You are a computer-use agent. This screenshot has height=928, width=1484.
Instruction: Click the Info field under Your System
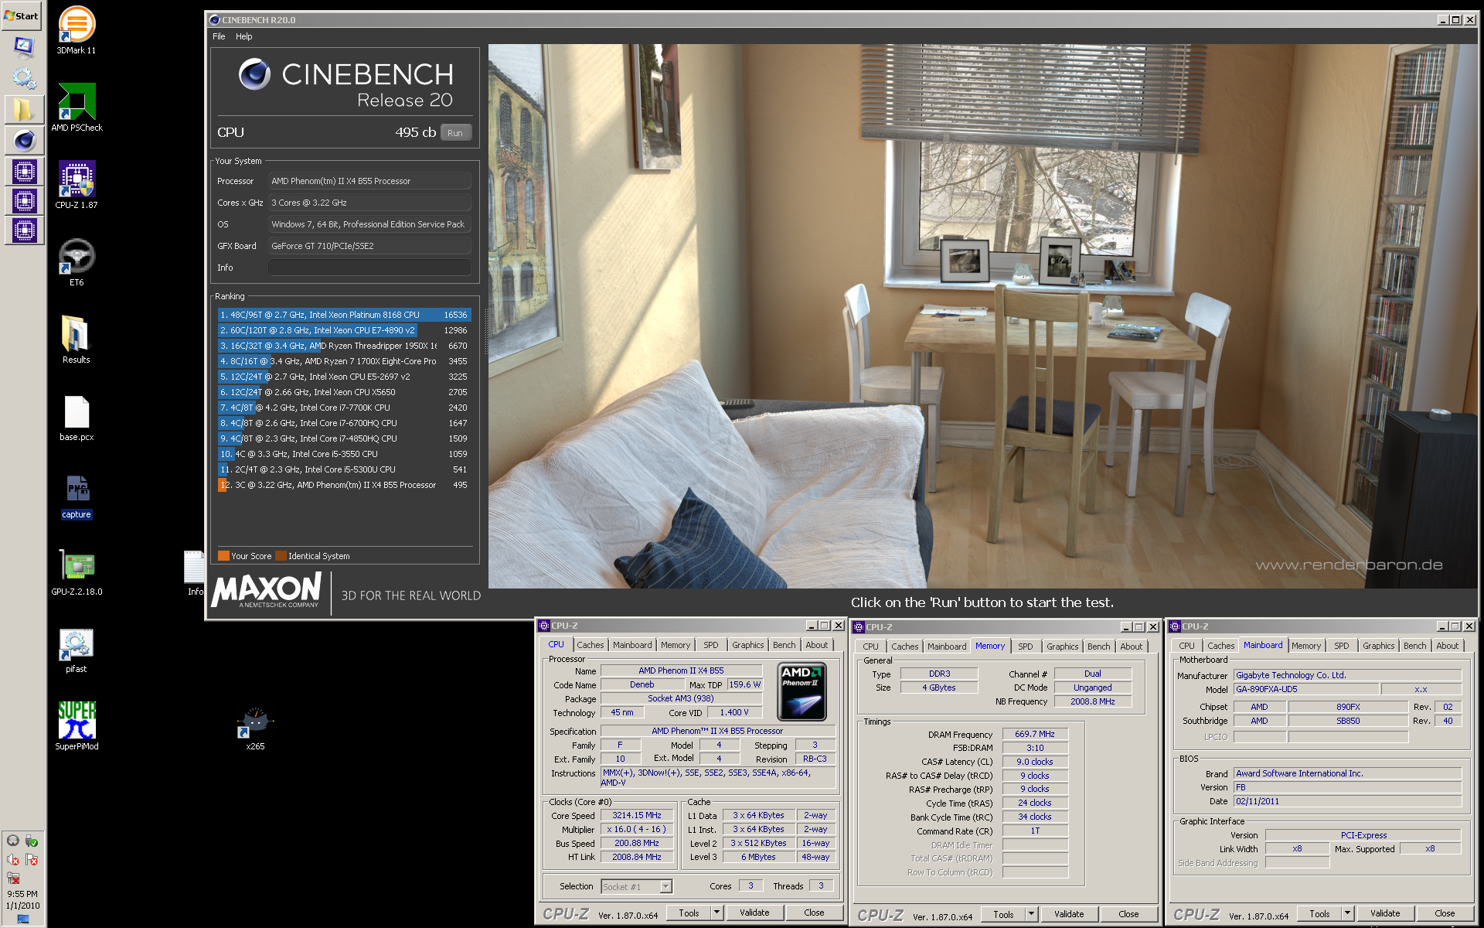tap(369, 268)
